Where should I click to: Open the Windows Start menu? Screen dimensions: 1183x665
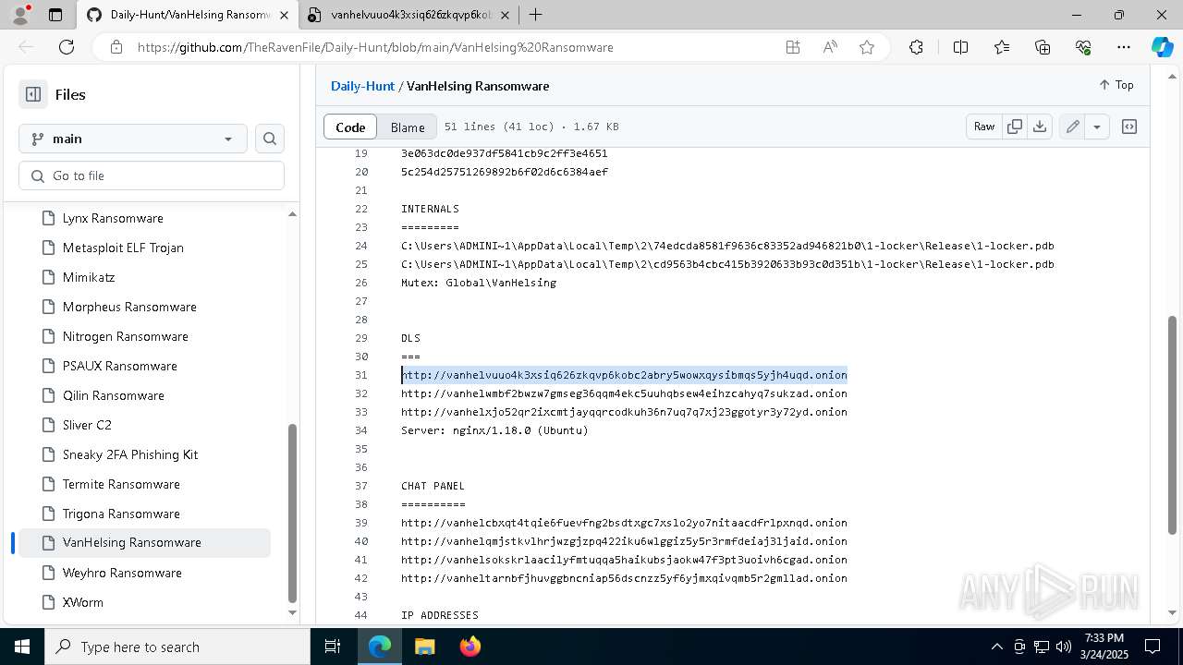(22, 647)
